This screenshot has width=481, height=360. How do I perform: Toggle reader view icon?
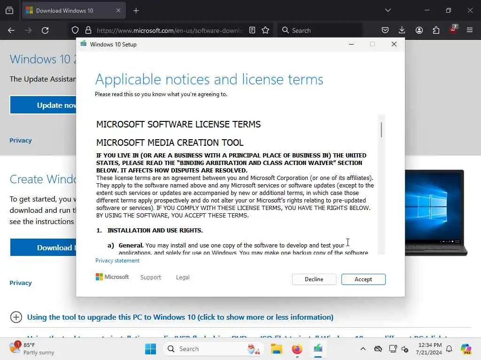(252, 30)
